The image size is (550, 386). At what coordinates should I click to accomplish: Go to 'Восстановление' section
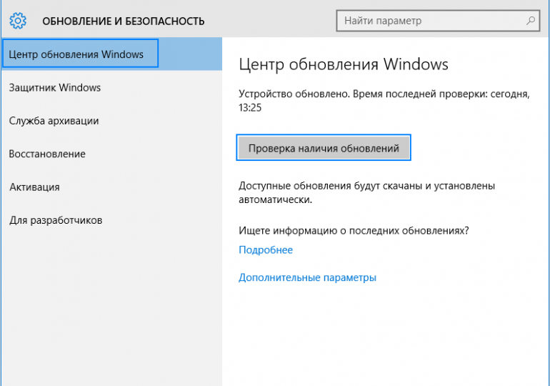point(111,154)
